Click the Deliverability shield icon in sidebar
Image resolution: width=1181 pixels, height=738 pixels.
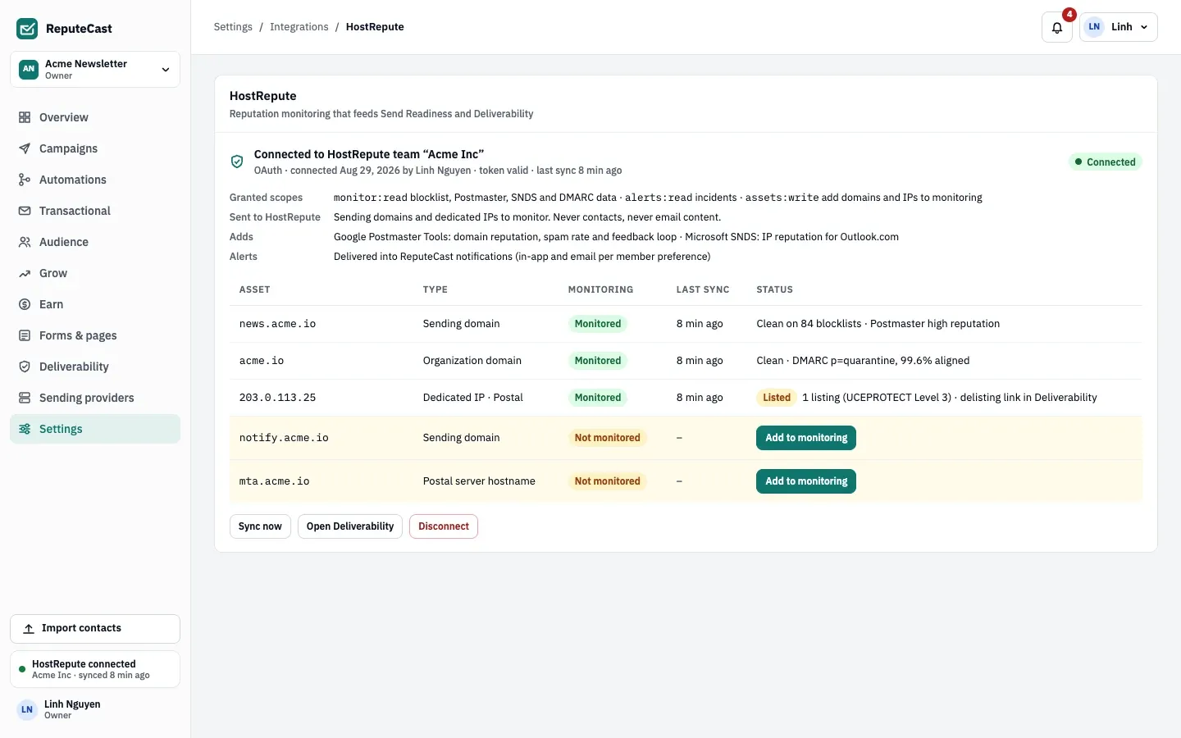25,367
